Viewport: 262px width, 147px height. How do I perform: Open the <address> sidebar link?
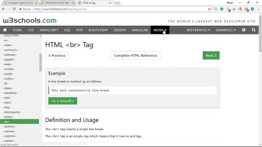(10, 55)
